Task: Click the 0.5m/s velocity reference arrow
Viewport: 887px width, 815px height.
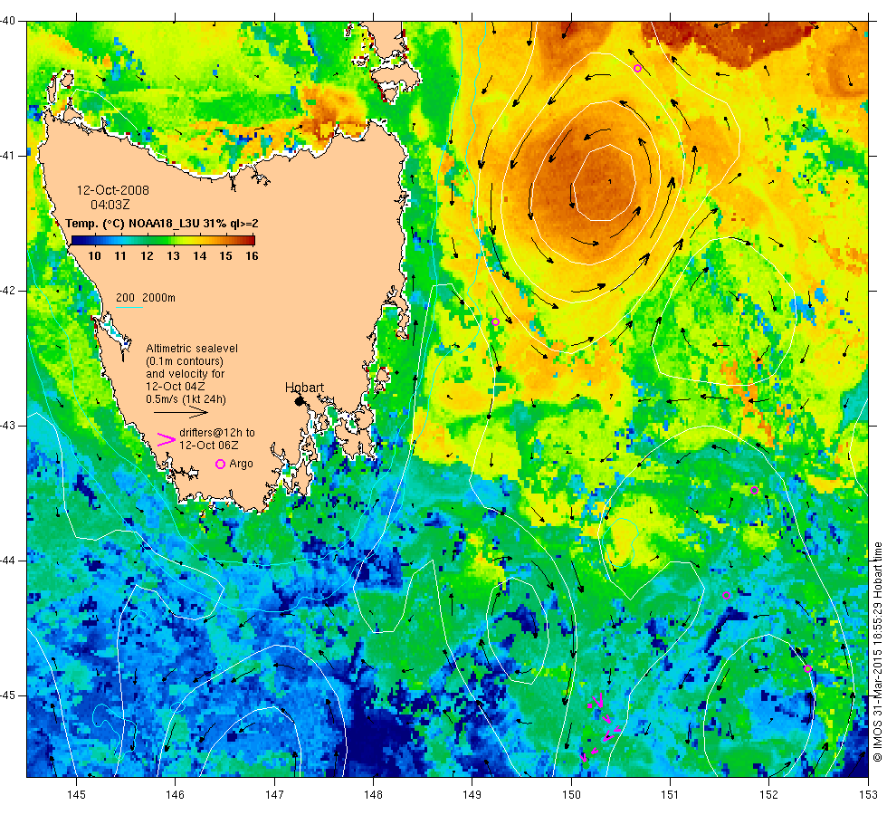Action: pyautogui.click(x=180, y=413)
